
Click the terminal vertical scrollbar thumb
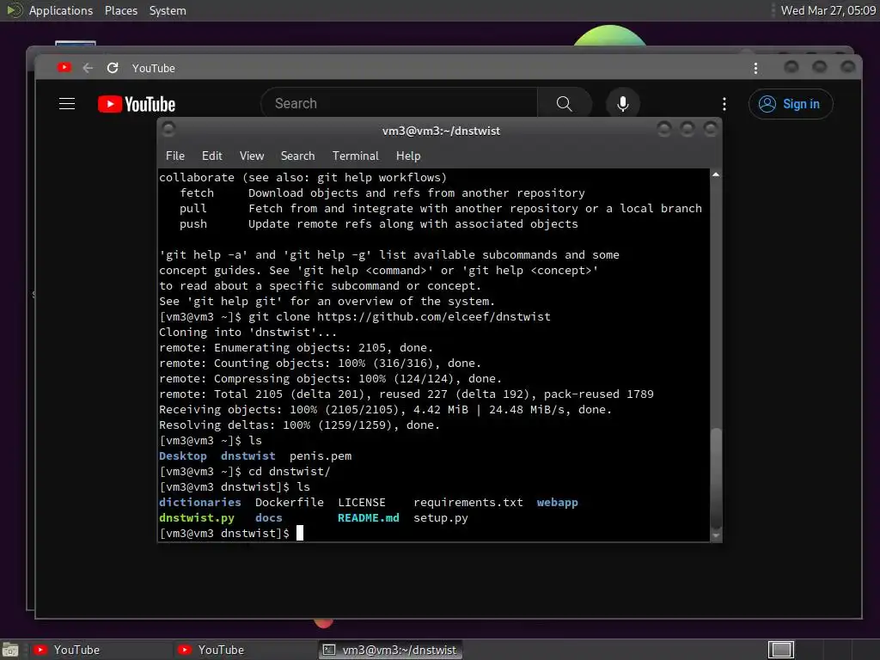click(716, 478)
